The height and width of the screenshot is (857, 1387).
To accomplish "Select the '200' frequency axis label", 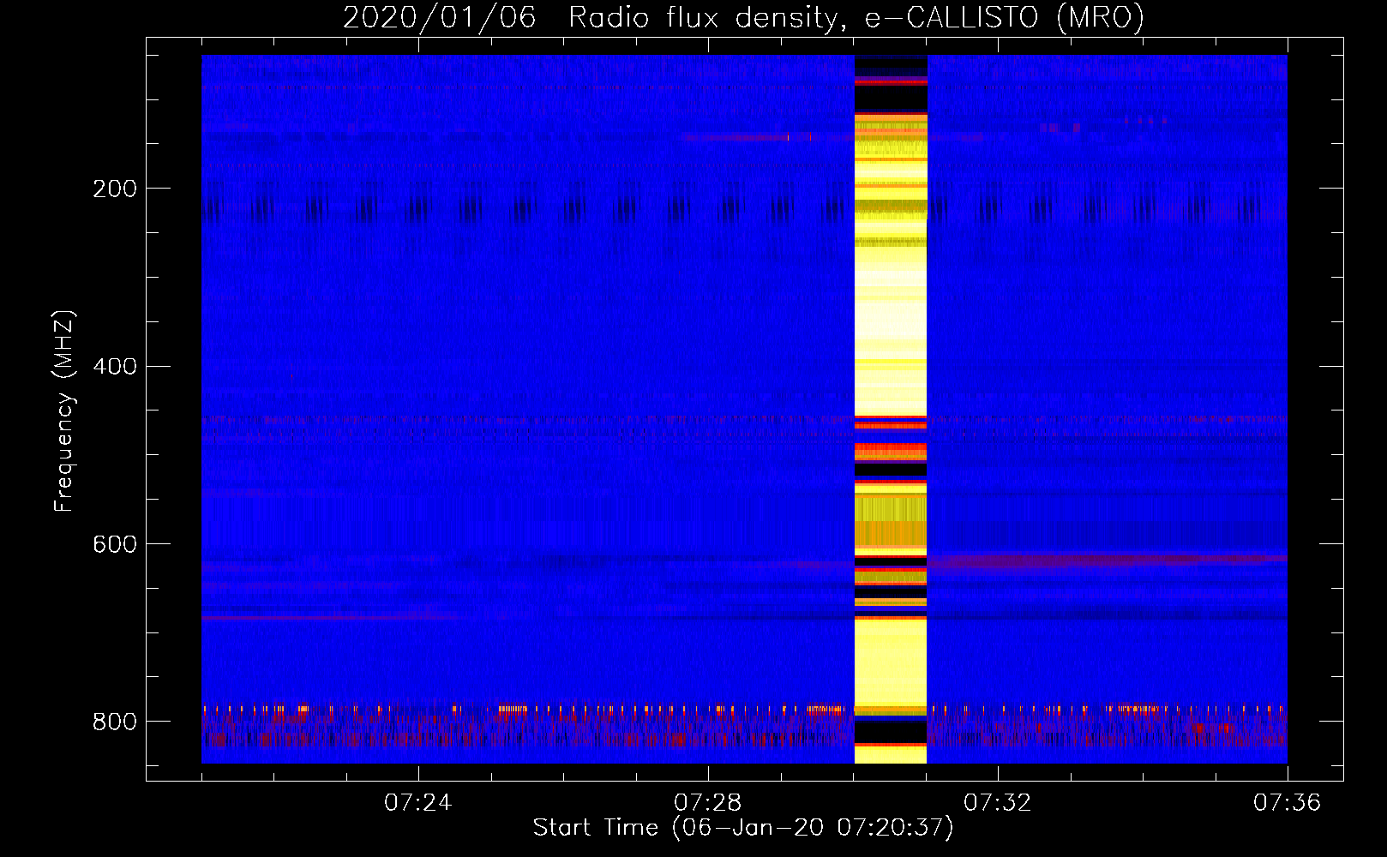I will pyautogui.click(x=115, y=189).
